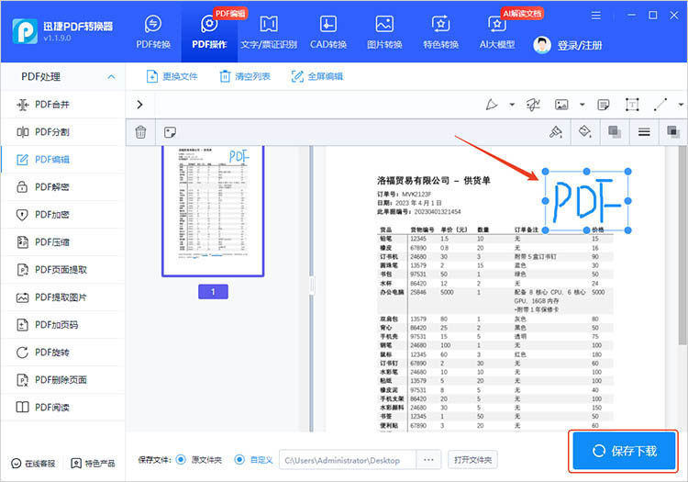Select PDF旋转 in sidebar

point(63,353)
